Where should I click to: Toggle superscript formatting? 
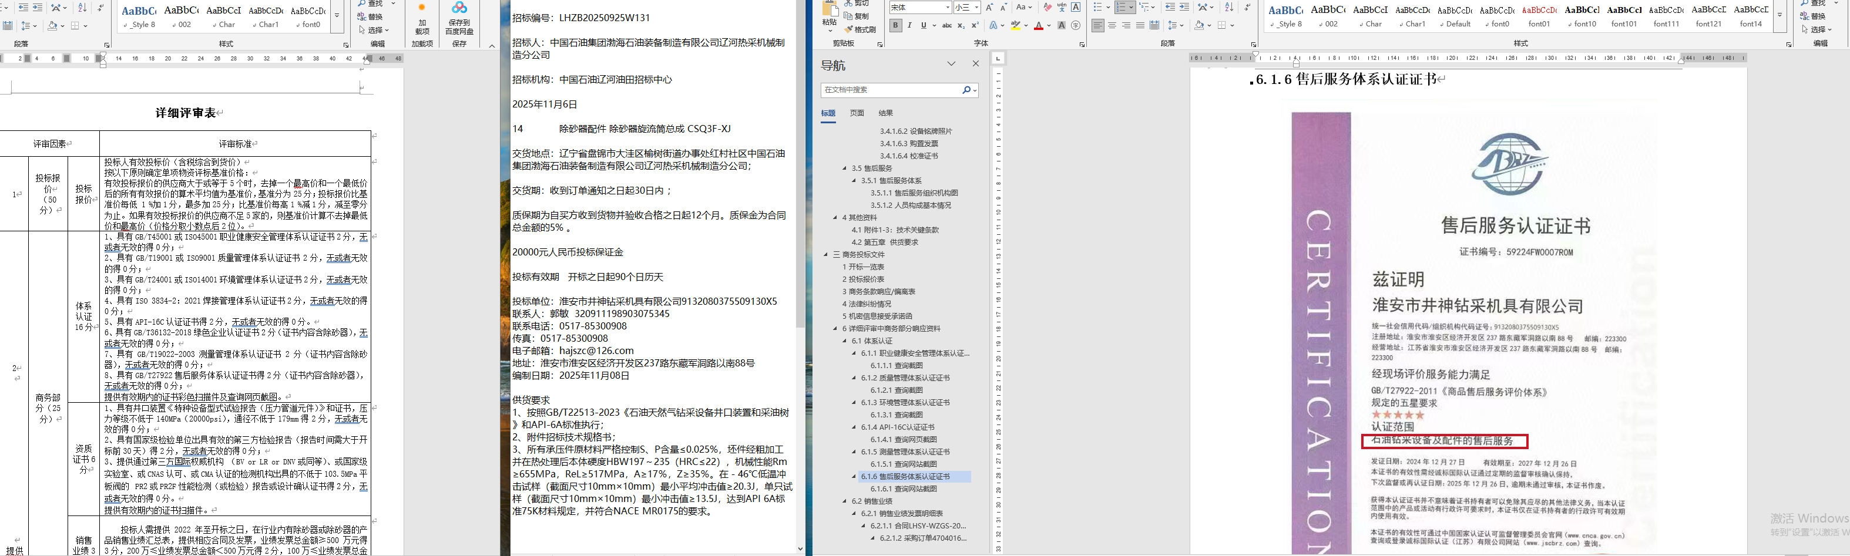click(975, 25)
